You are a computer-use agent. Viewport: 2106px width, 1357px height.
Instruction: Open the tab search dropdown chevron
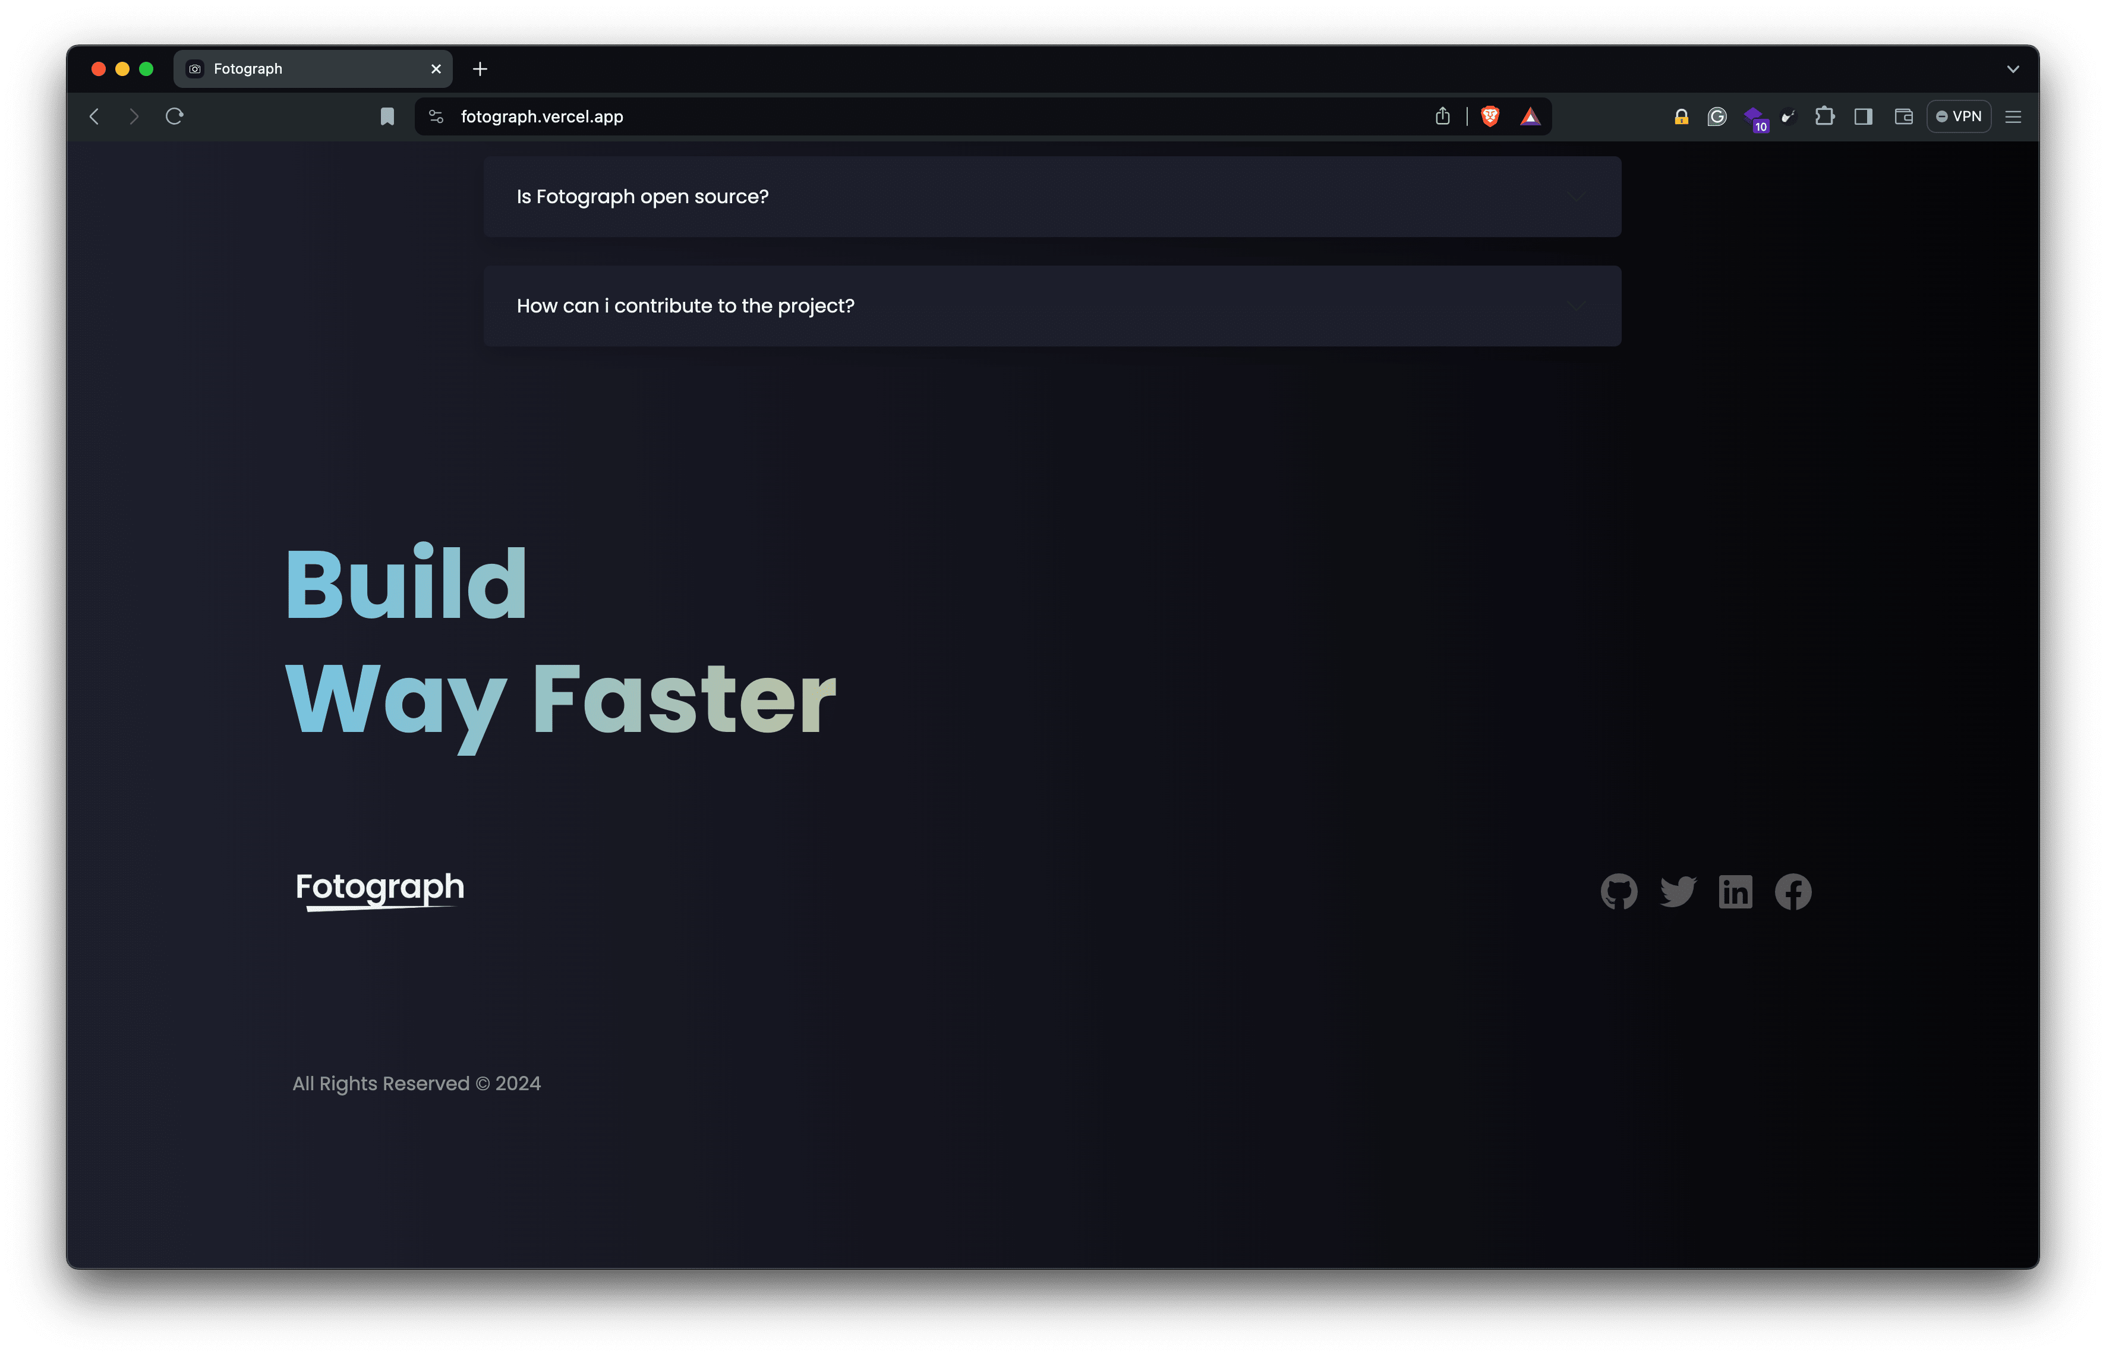click(2013, 69)
